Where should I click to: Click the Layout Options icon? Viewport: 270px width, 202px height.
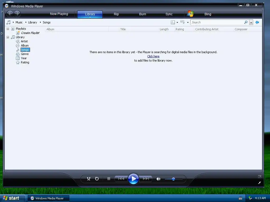point(173,22)
